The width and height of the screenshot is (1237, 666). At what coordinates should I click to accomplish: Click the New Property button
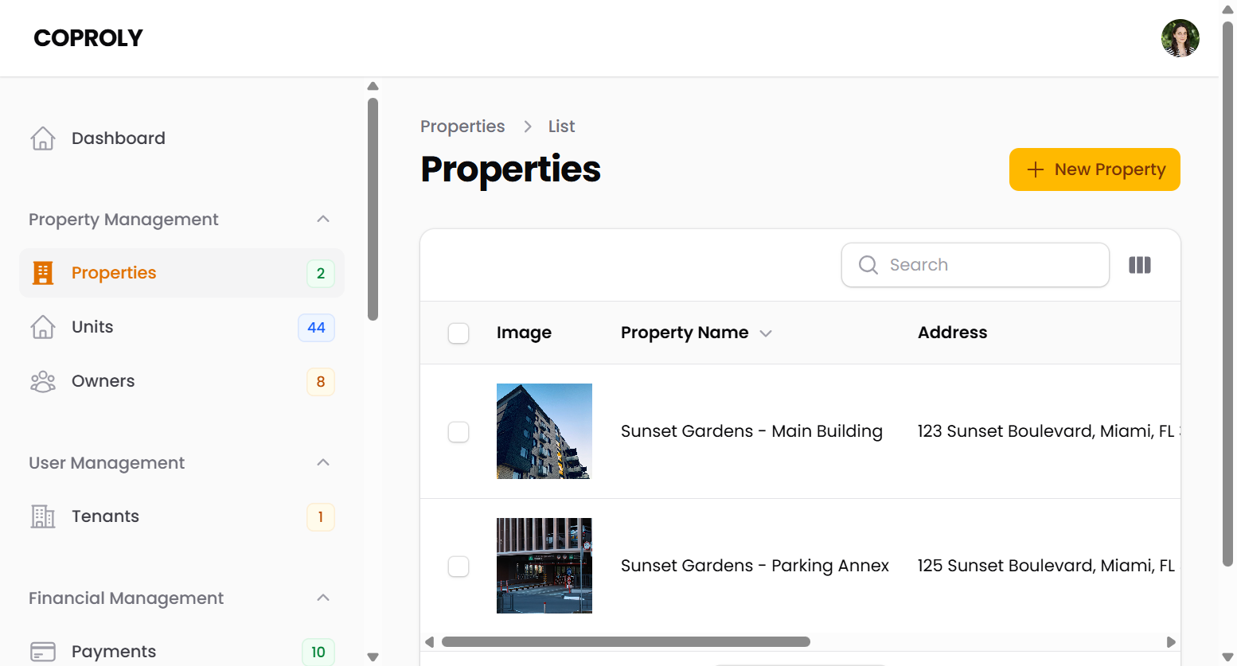(1095, 169)
